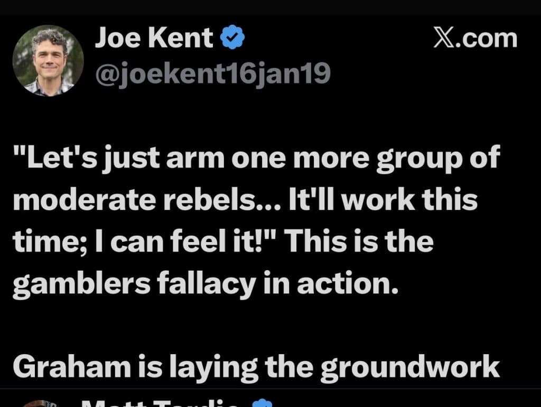Open the @joekent16jan19 handle
This screenshot has width=541, height=407.
213,73
